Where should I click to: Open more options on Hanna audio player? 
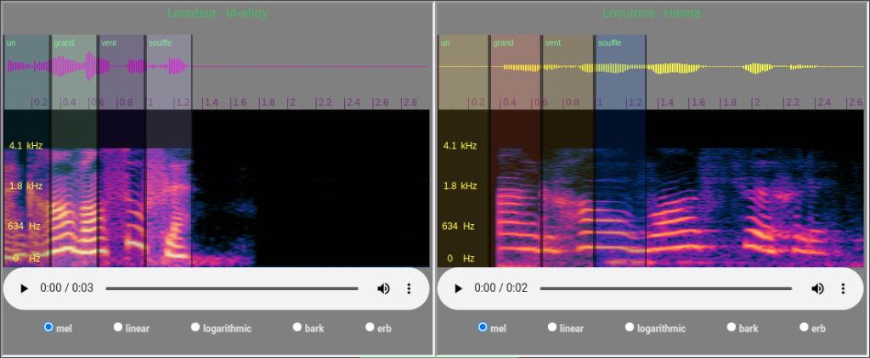tap(843, 288)
